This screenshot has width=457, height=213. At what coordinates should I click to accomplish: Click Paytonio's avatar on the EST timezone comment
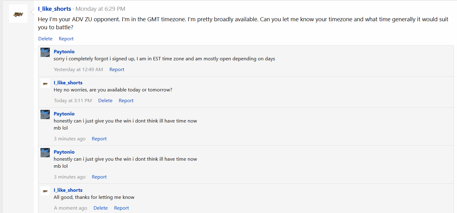tap(45, 52)
